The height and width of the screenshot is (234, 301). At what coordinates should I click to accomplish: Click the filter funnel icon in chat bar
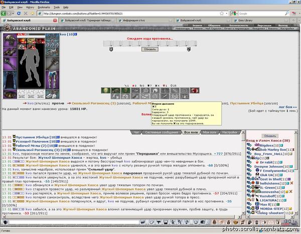pyautogui.click(x=159, y=222)
